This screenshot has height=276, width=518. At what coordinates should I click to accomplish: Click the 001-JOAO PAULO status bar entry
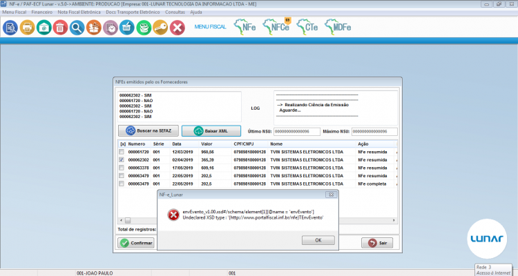click(95, 273)
